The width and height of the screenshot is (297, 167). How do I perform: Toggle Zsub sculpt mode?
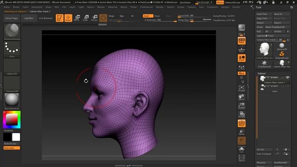pyautogui.click(x=157, y=16)
